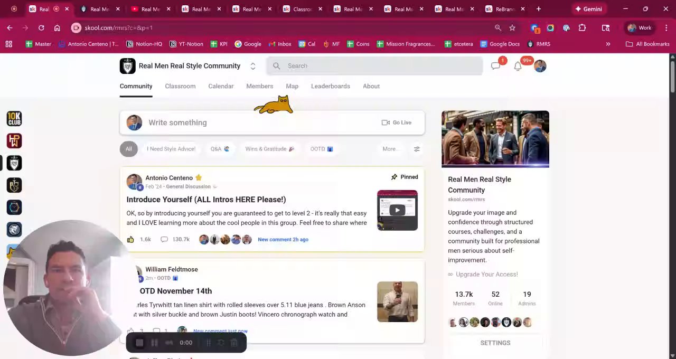Bookmark this page with the star
Image resolution: width=676 pixels, height=359 pixels.
tap(512, 28)
